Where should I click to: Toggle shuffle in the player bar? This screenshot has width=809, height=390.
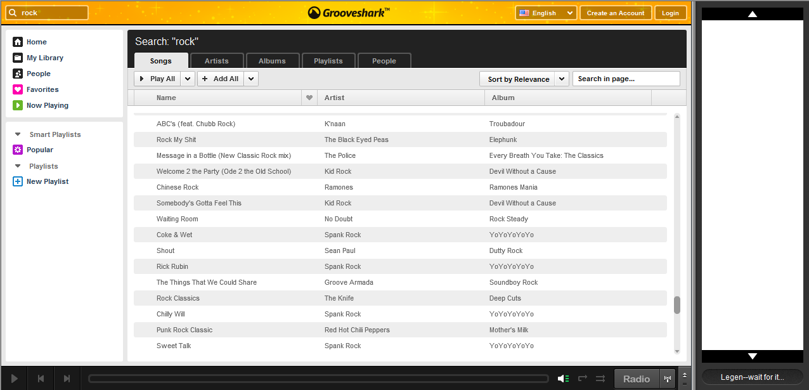(x=600, y=379)
